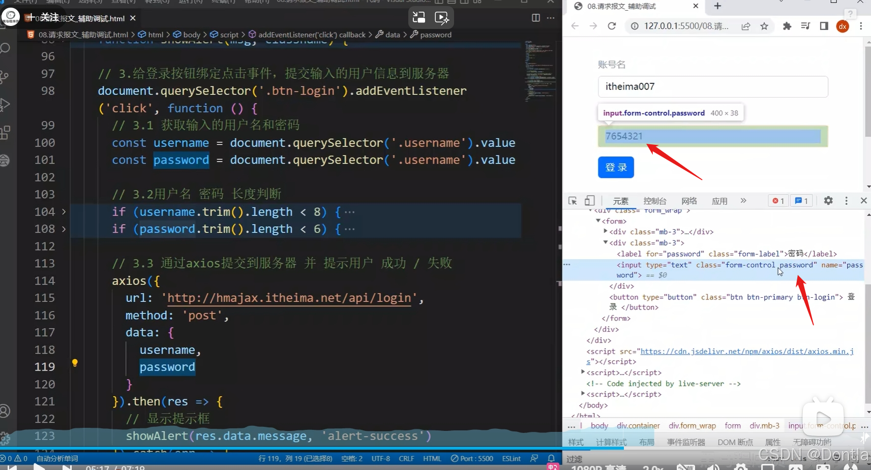Open VS Code run and debug icon
Viewport: 871px width, 470px height.
(5, 104)
